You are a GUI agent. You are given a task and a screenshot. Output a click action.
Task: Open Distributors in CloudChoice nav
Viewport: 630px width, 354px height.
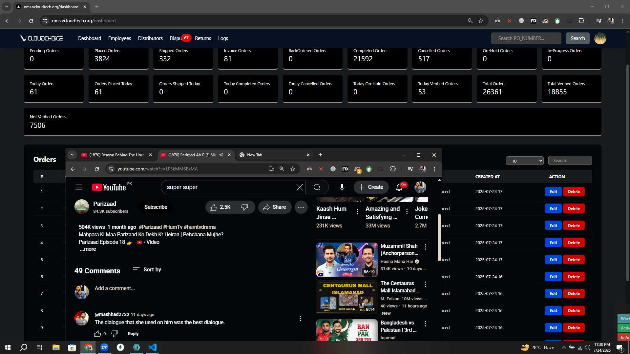[x=150, y=38]
